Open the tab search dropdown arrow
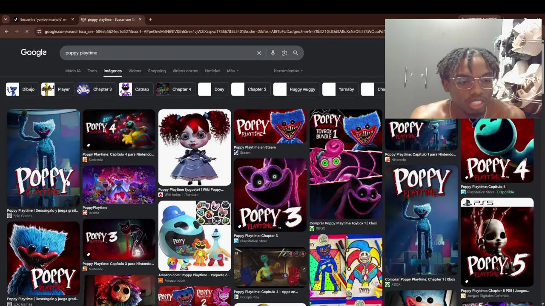Viewport: 545px width, 306px height. [5, 19]
